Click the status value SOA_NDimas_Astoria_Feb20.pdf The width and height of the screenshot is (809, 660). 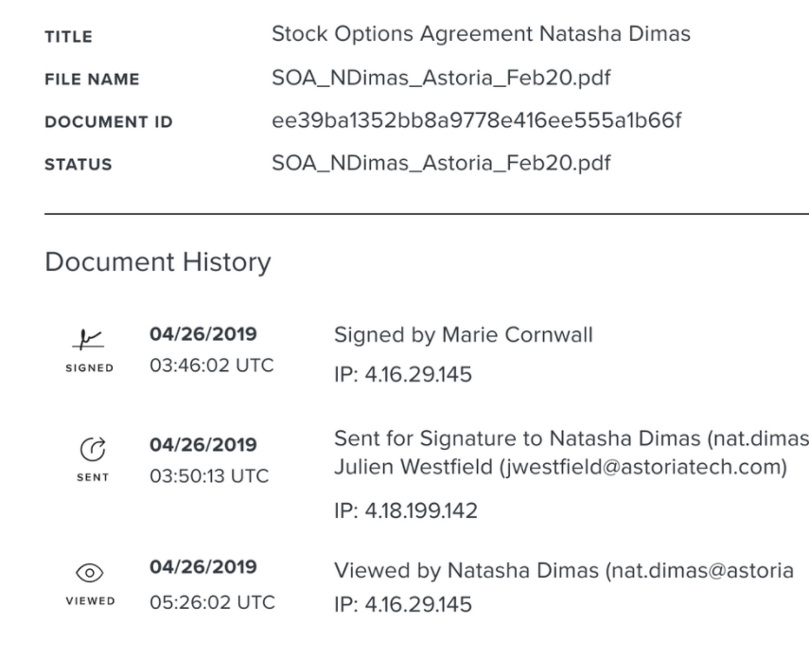coord(441,163)
